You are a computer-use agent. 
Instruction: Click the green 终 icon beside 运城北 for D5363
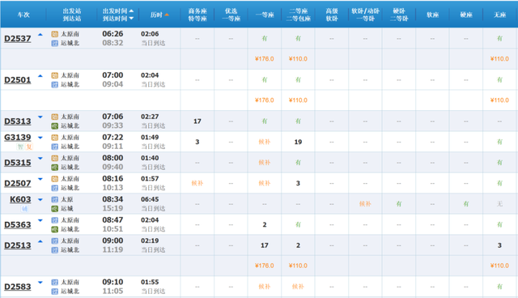click(55, 229)
